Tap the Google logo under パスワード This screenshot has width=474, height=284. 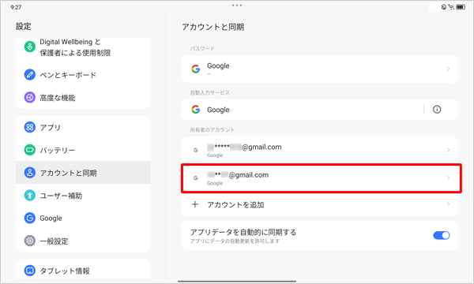click(196, 69)
